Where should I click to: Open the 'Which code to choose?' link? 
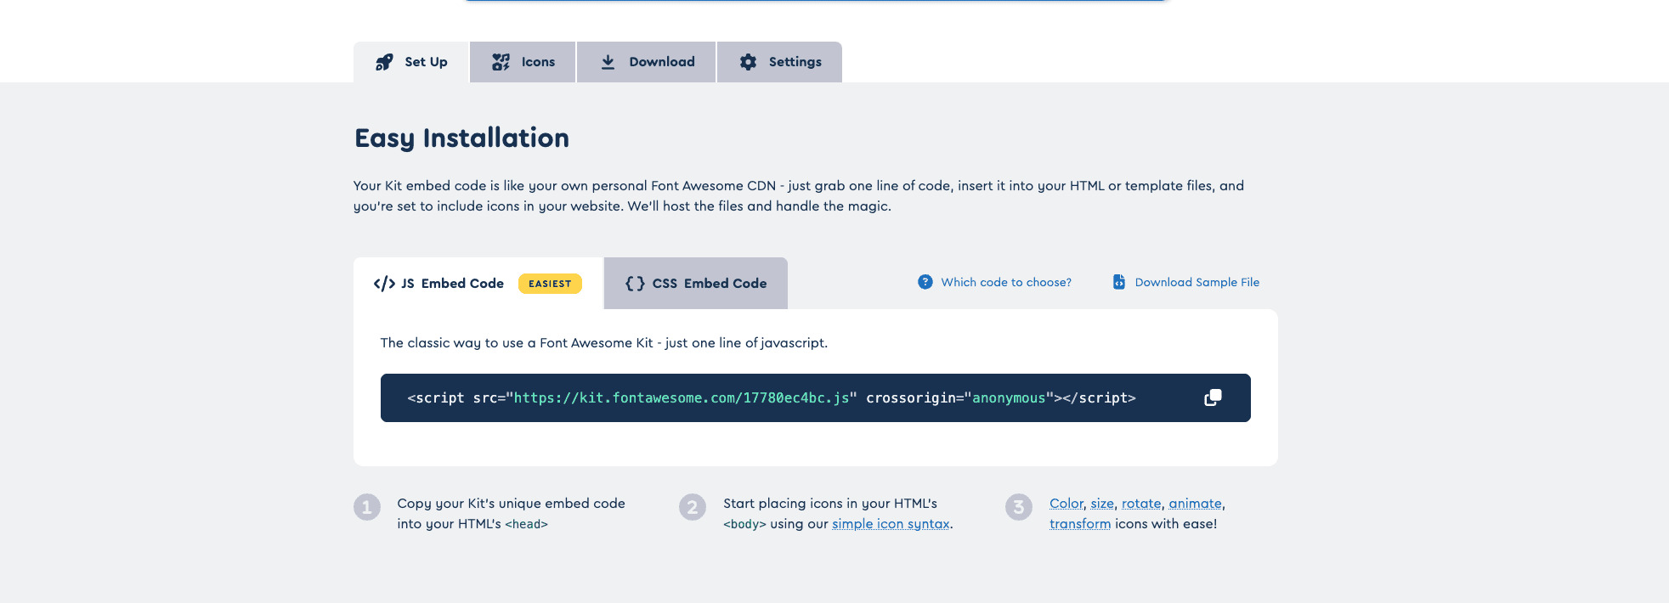1005,282
